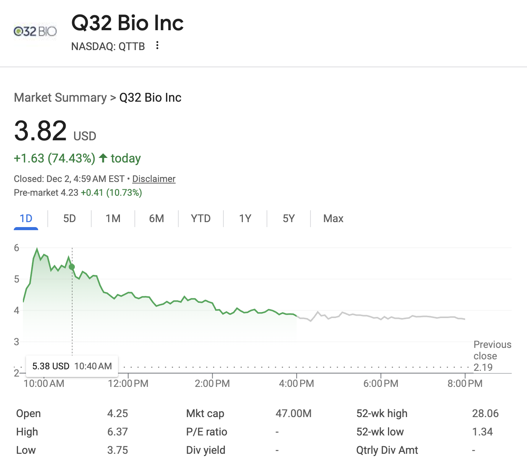Show the Max historical chart
527x458 pixels.
[x=333, y=218]
